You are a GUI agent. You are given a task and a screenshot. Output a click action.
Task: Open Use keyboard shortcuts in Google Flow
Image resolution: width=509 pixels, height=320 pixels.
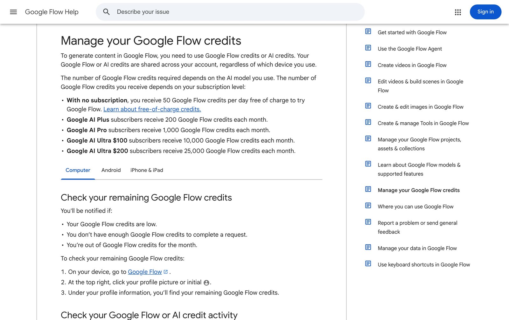click(424, 265)
